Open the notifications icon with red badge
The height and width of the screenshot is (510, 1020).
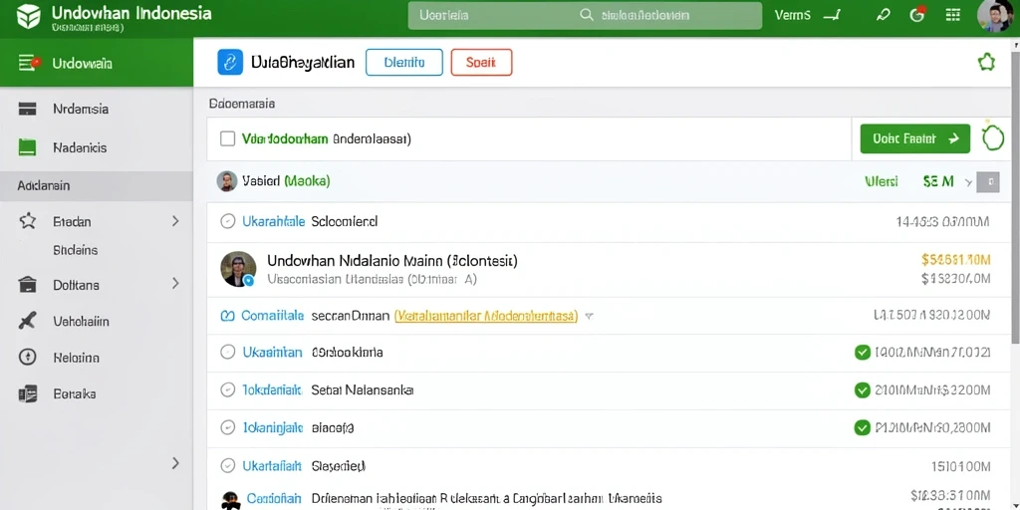point(917,14)
